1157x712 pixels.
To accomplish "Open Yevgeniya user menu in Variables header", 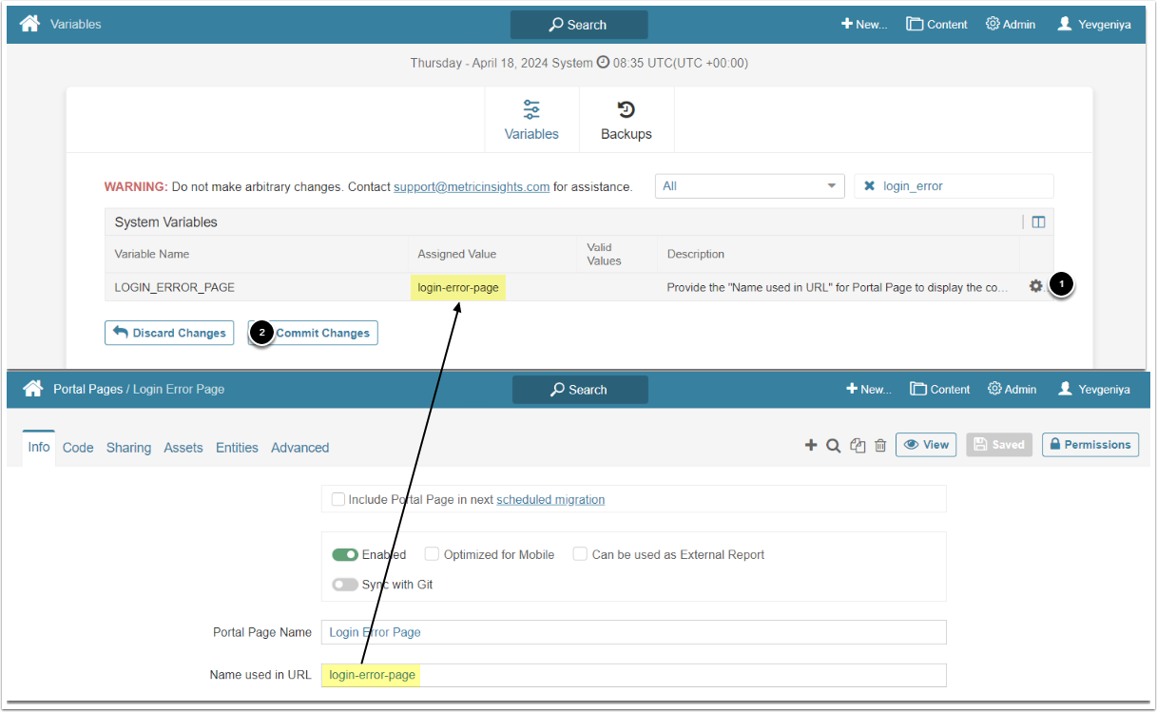I will point(1094,25).
